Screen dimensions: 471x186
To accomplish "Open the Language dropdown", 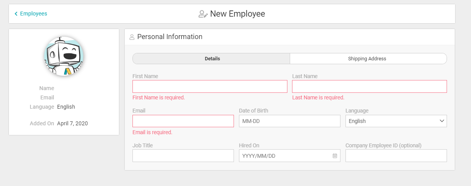I will point(396,121).
